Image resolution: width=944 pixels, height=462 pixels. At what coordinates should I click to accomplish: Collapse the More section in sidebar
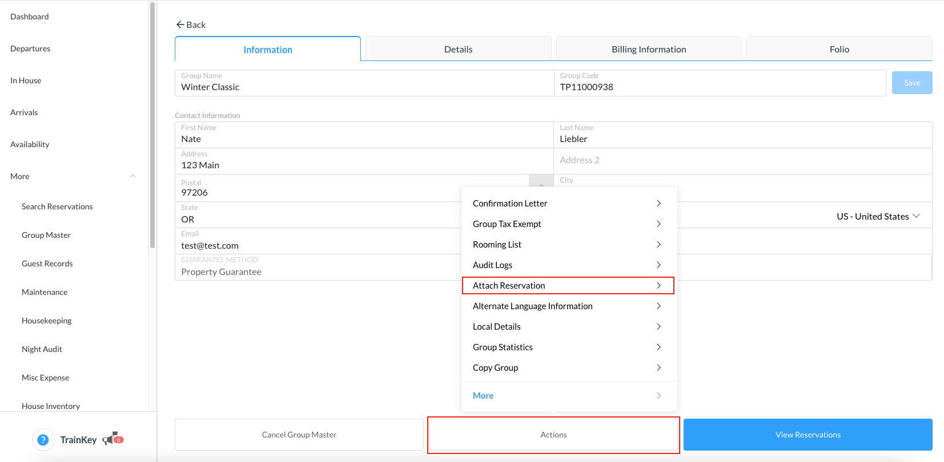[x=132, y=176]
